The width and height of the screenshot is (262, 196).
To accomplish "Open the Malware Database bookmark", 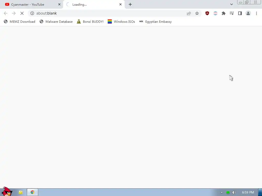I will 56,21.
